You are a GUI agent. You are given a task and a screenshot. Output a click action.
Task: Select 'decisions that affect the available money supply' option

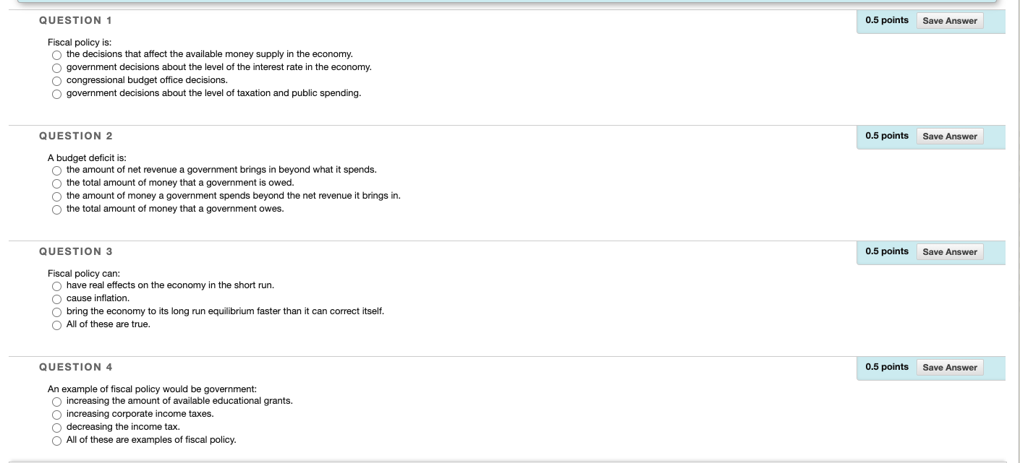coord(56,55)
